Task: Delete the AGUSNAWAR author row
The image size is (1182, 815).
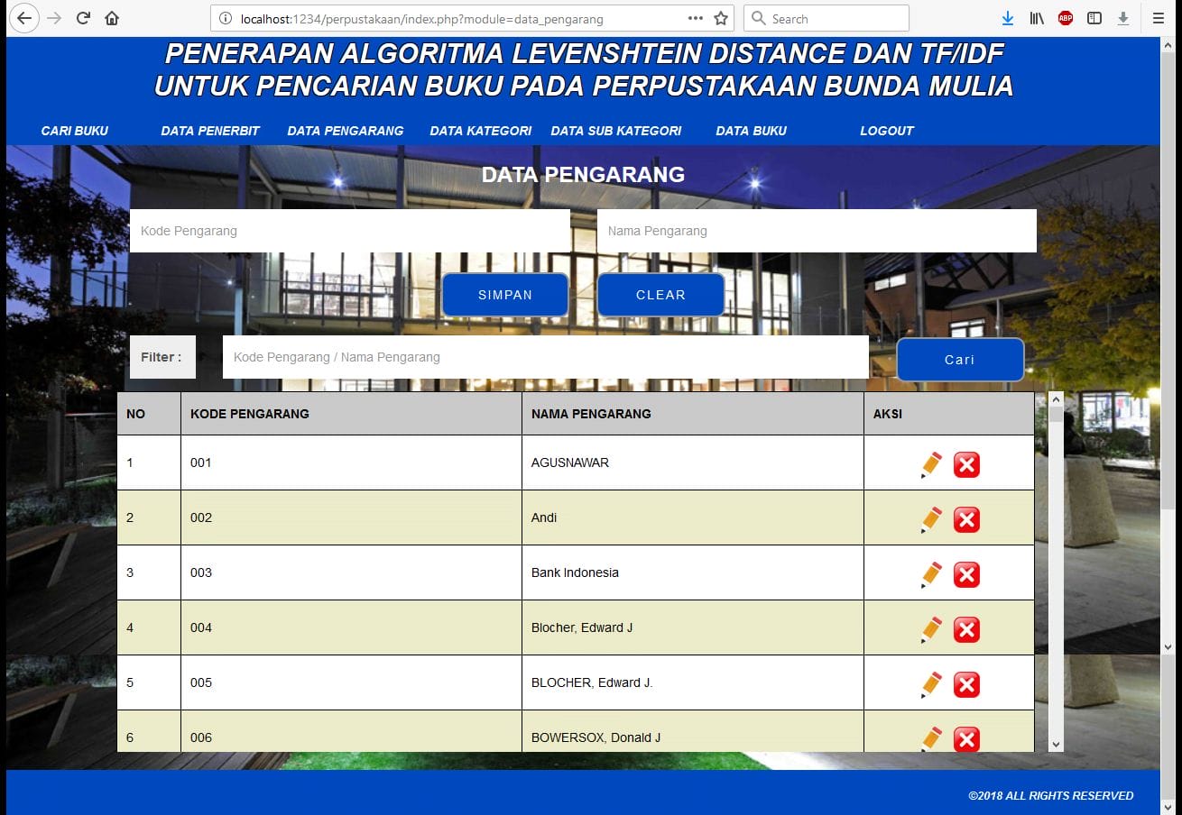Action: 966,465
